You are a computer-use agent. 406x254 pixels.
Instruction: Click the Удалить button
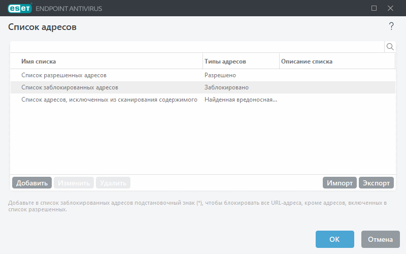113,183
